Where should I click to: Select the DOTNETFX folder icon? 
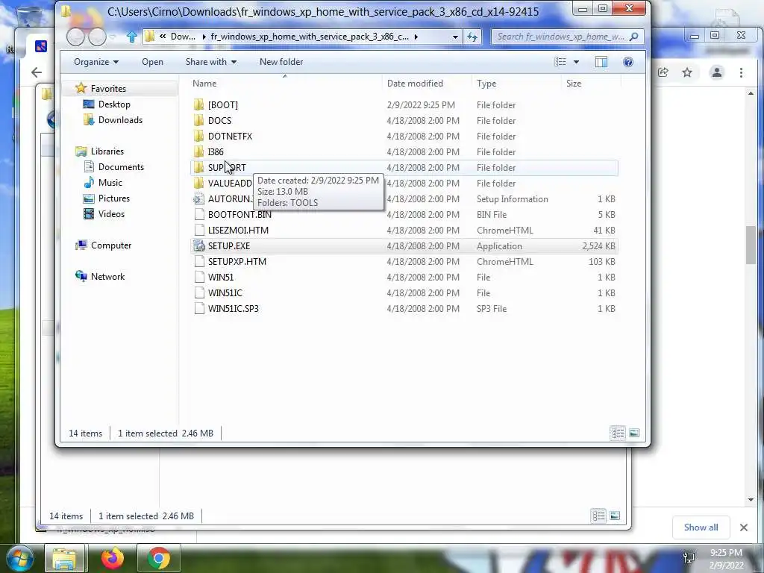pyautogui.click(x=198, y=136)
